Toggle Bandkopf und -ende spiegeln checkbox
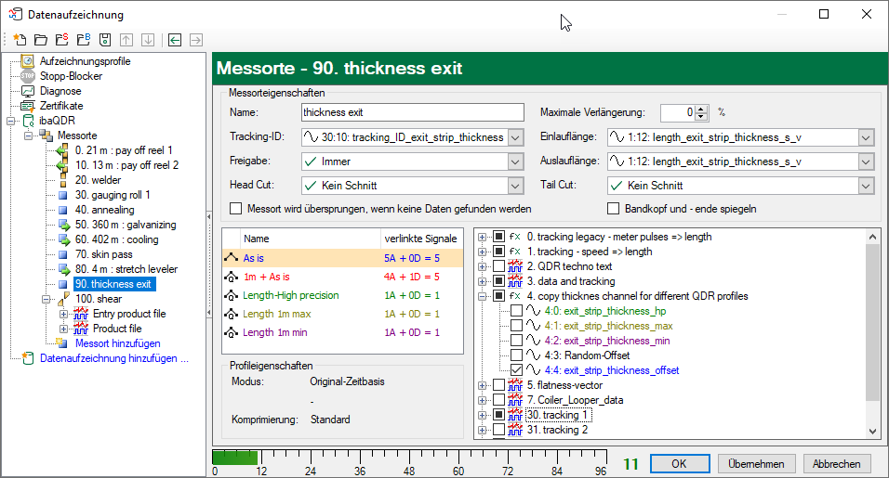 613,209
